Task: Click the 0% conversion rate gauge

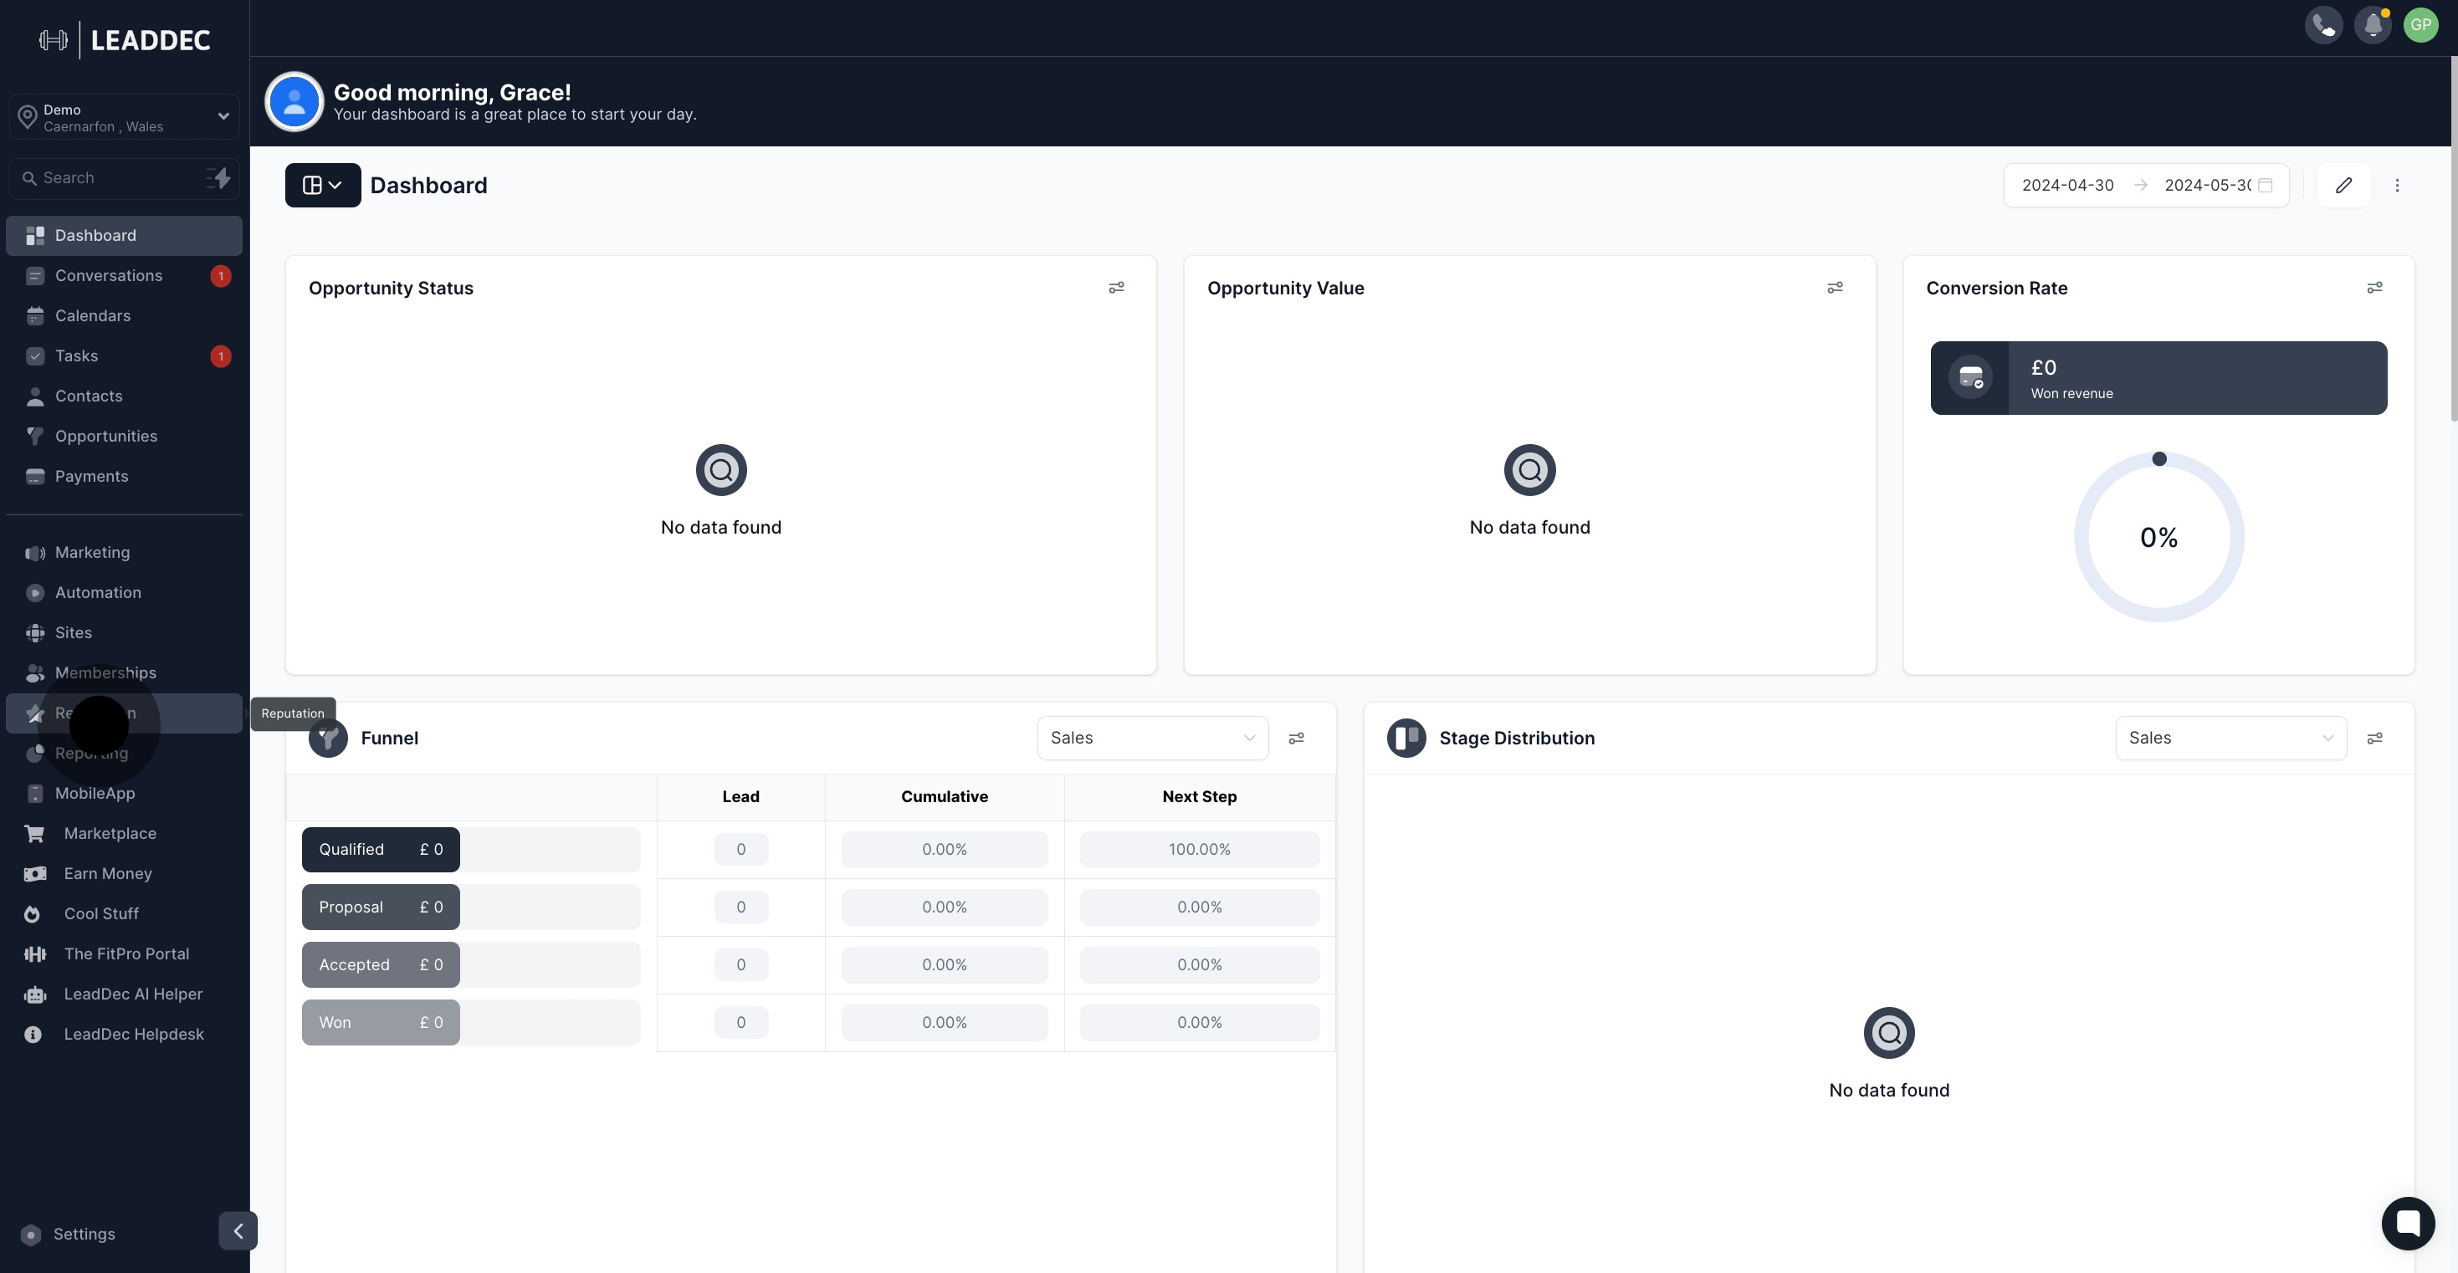Action: pyautogui.click(x=2158, y=537)
